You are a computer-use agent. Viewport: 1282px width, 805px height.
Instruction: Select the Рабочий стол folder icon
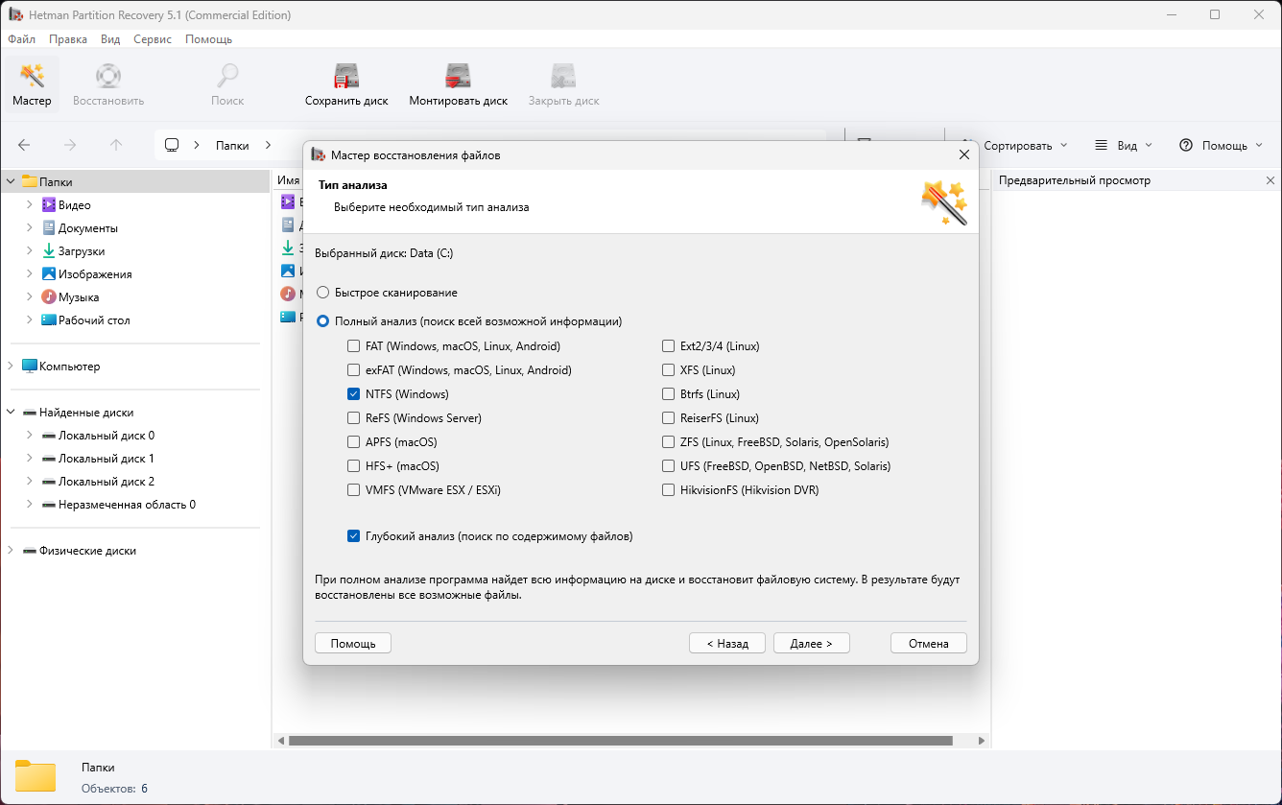coord(49,320)
